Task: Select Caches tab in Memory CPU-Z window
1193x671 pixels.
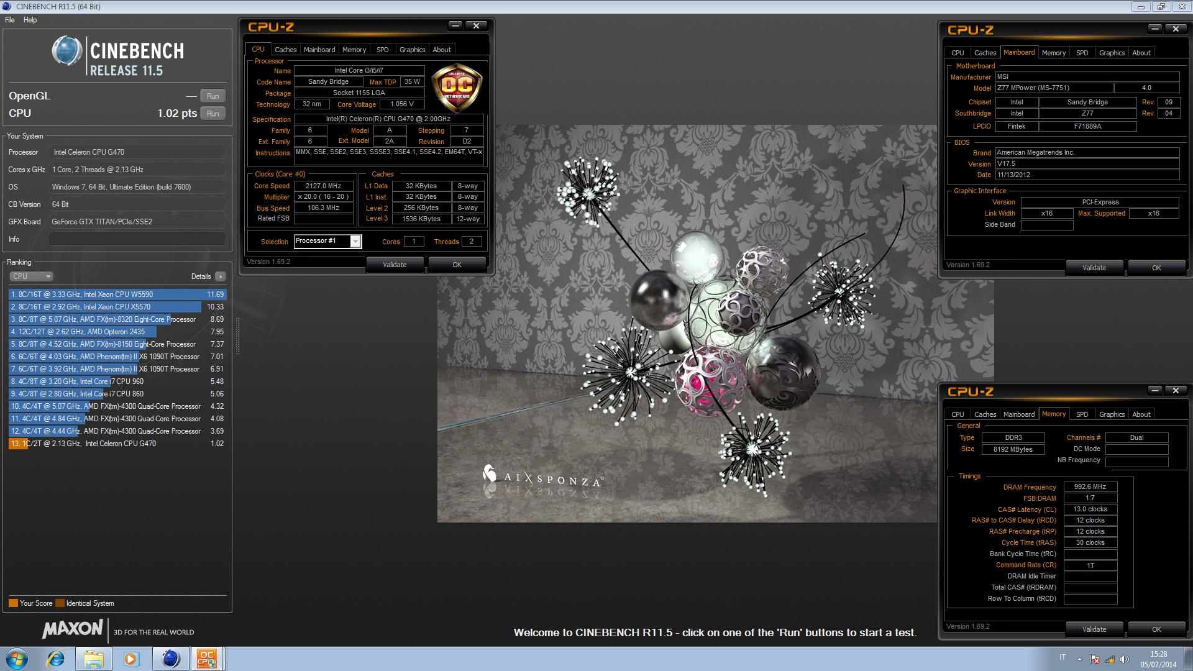Action: point(985,414)
